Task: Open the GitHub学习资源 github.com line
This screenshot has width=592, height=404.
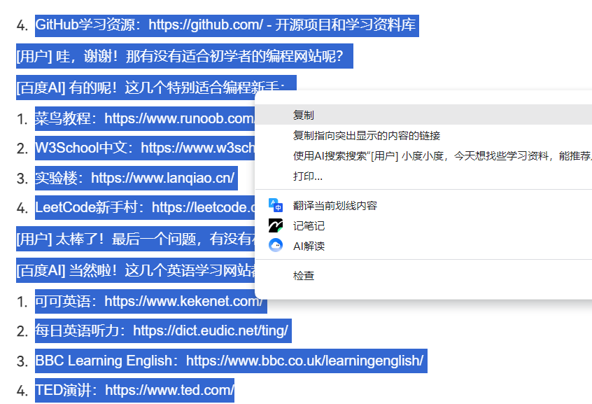Action: tap(227, 25)
